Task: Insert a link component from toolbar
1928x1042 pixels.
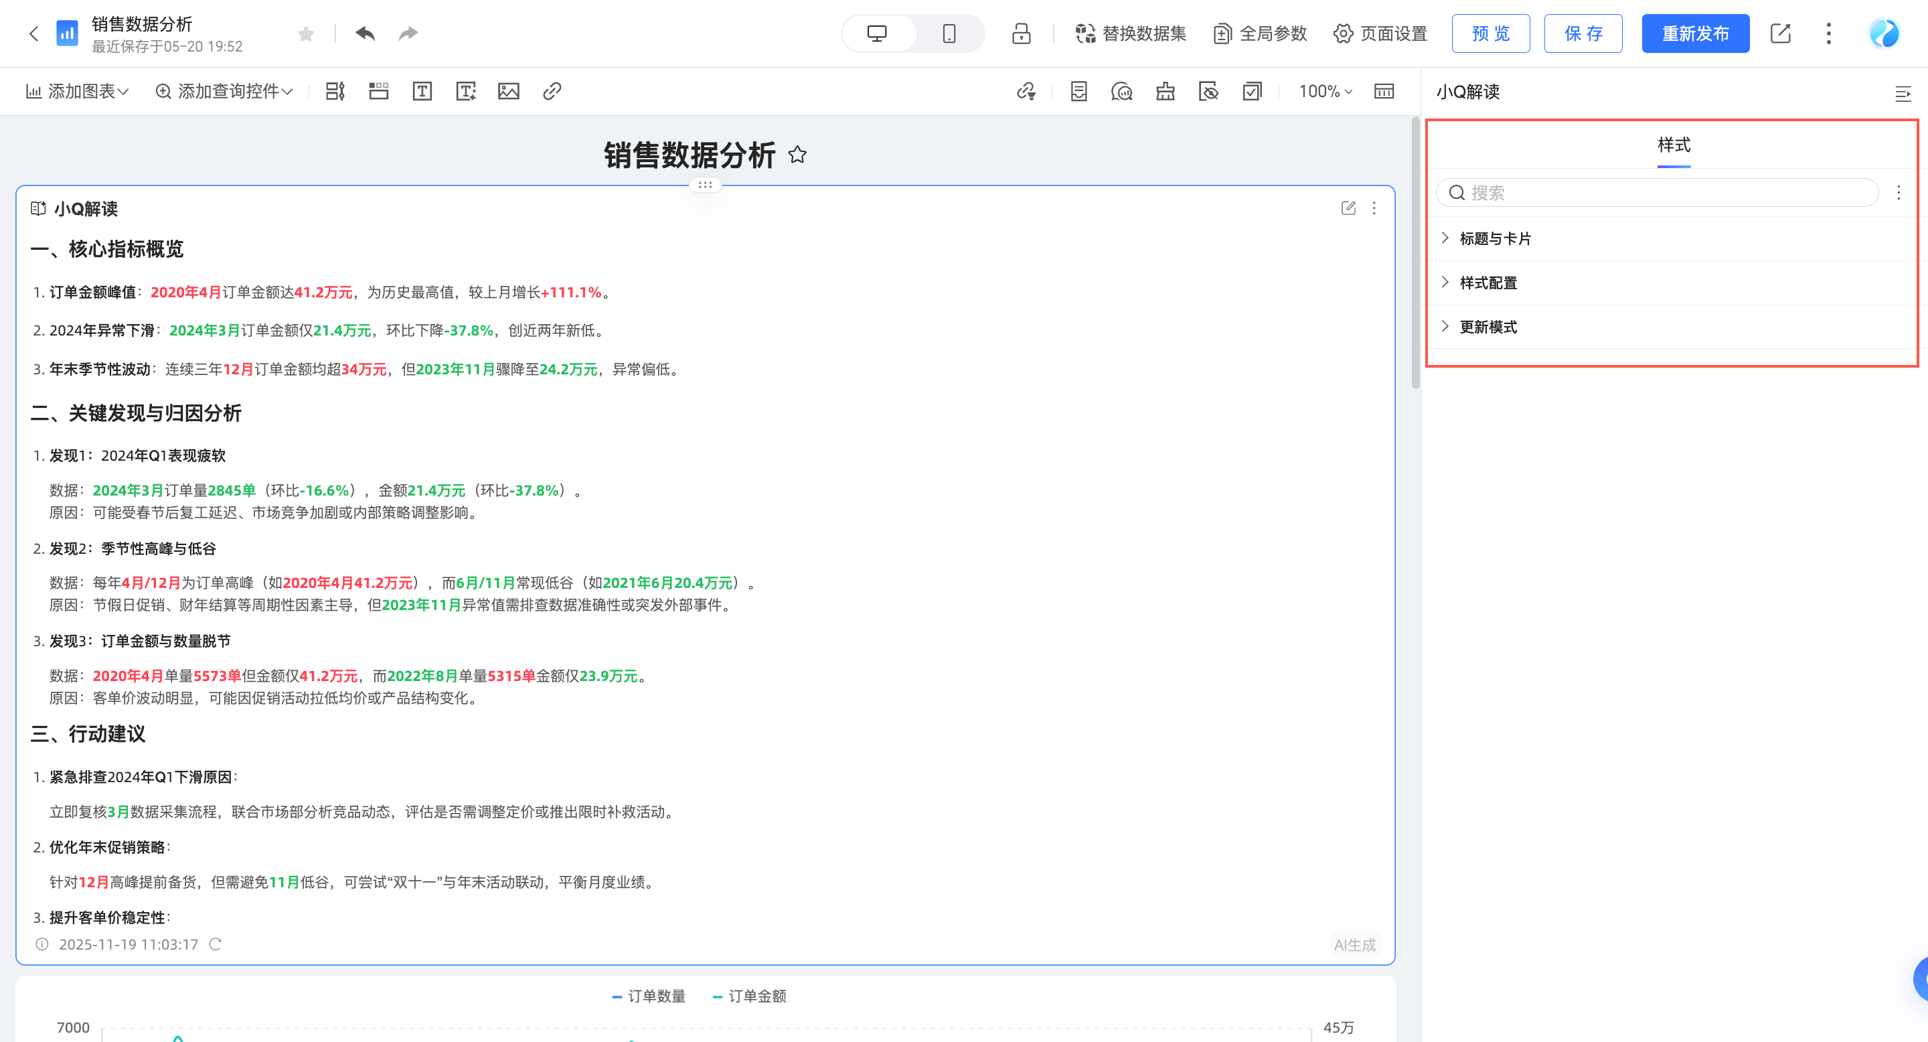Action: [552, 91]
